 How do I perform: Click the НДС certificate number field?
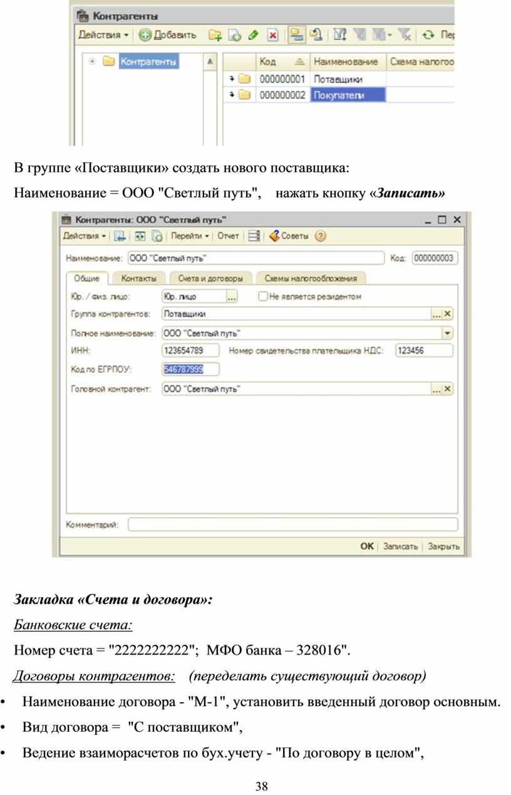pos(424,351)
